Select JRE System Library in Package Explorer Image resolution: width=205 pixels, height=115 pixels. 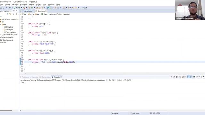(9, 19)
